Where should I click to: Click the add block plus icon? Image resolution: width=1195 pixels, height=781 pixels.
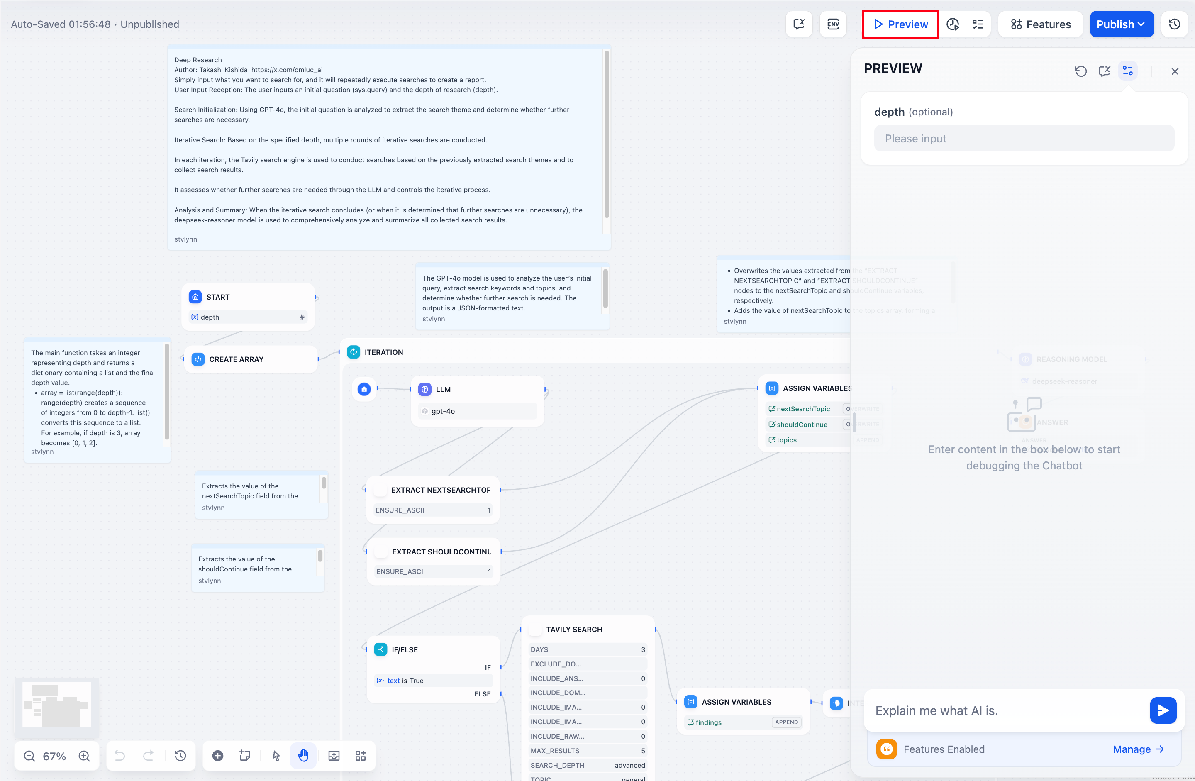click(217, 755)
